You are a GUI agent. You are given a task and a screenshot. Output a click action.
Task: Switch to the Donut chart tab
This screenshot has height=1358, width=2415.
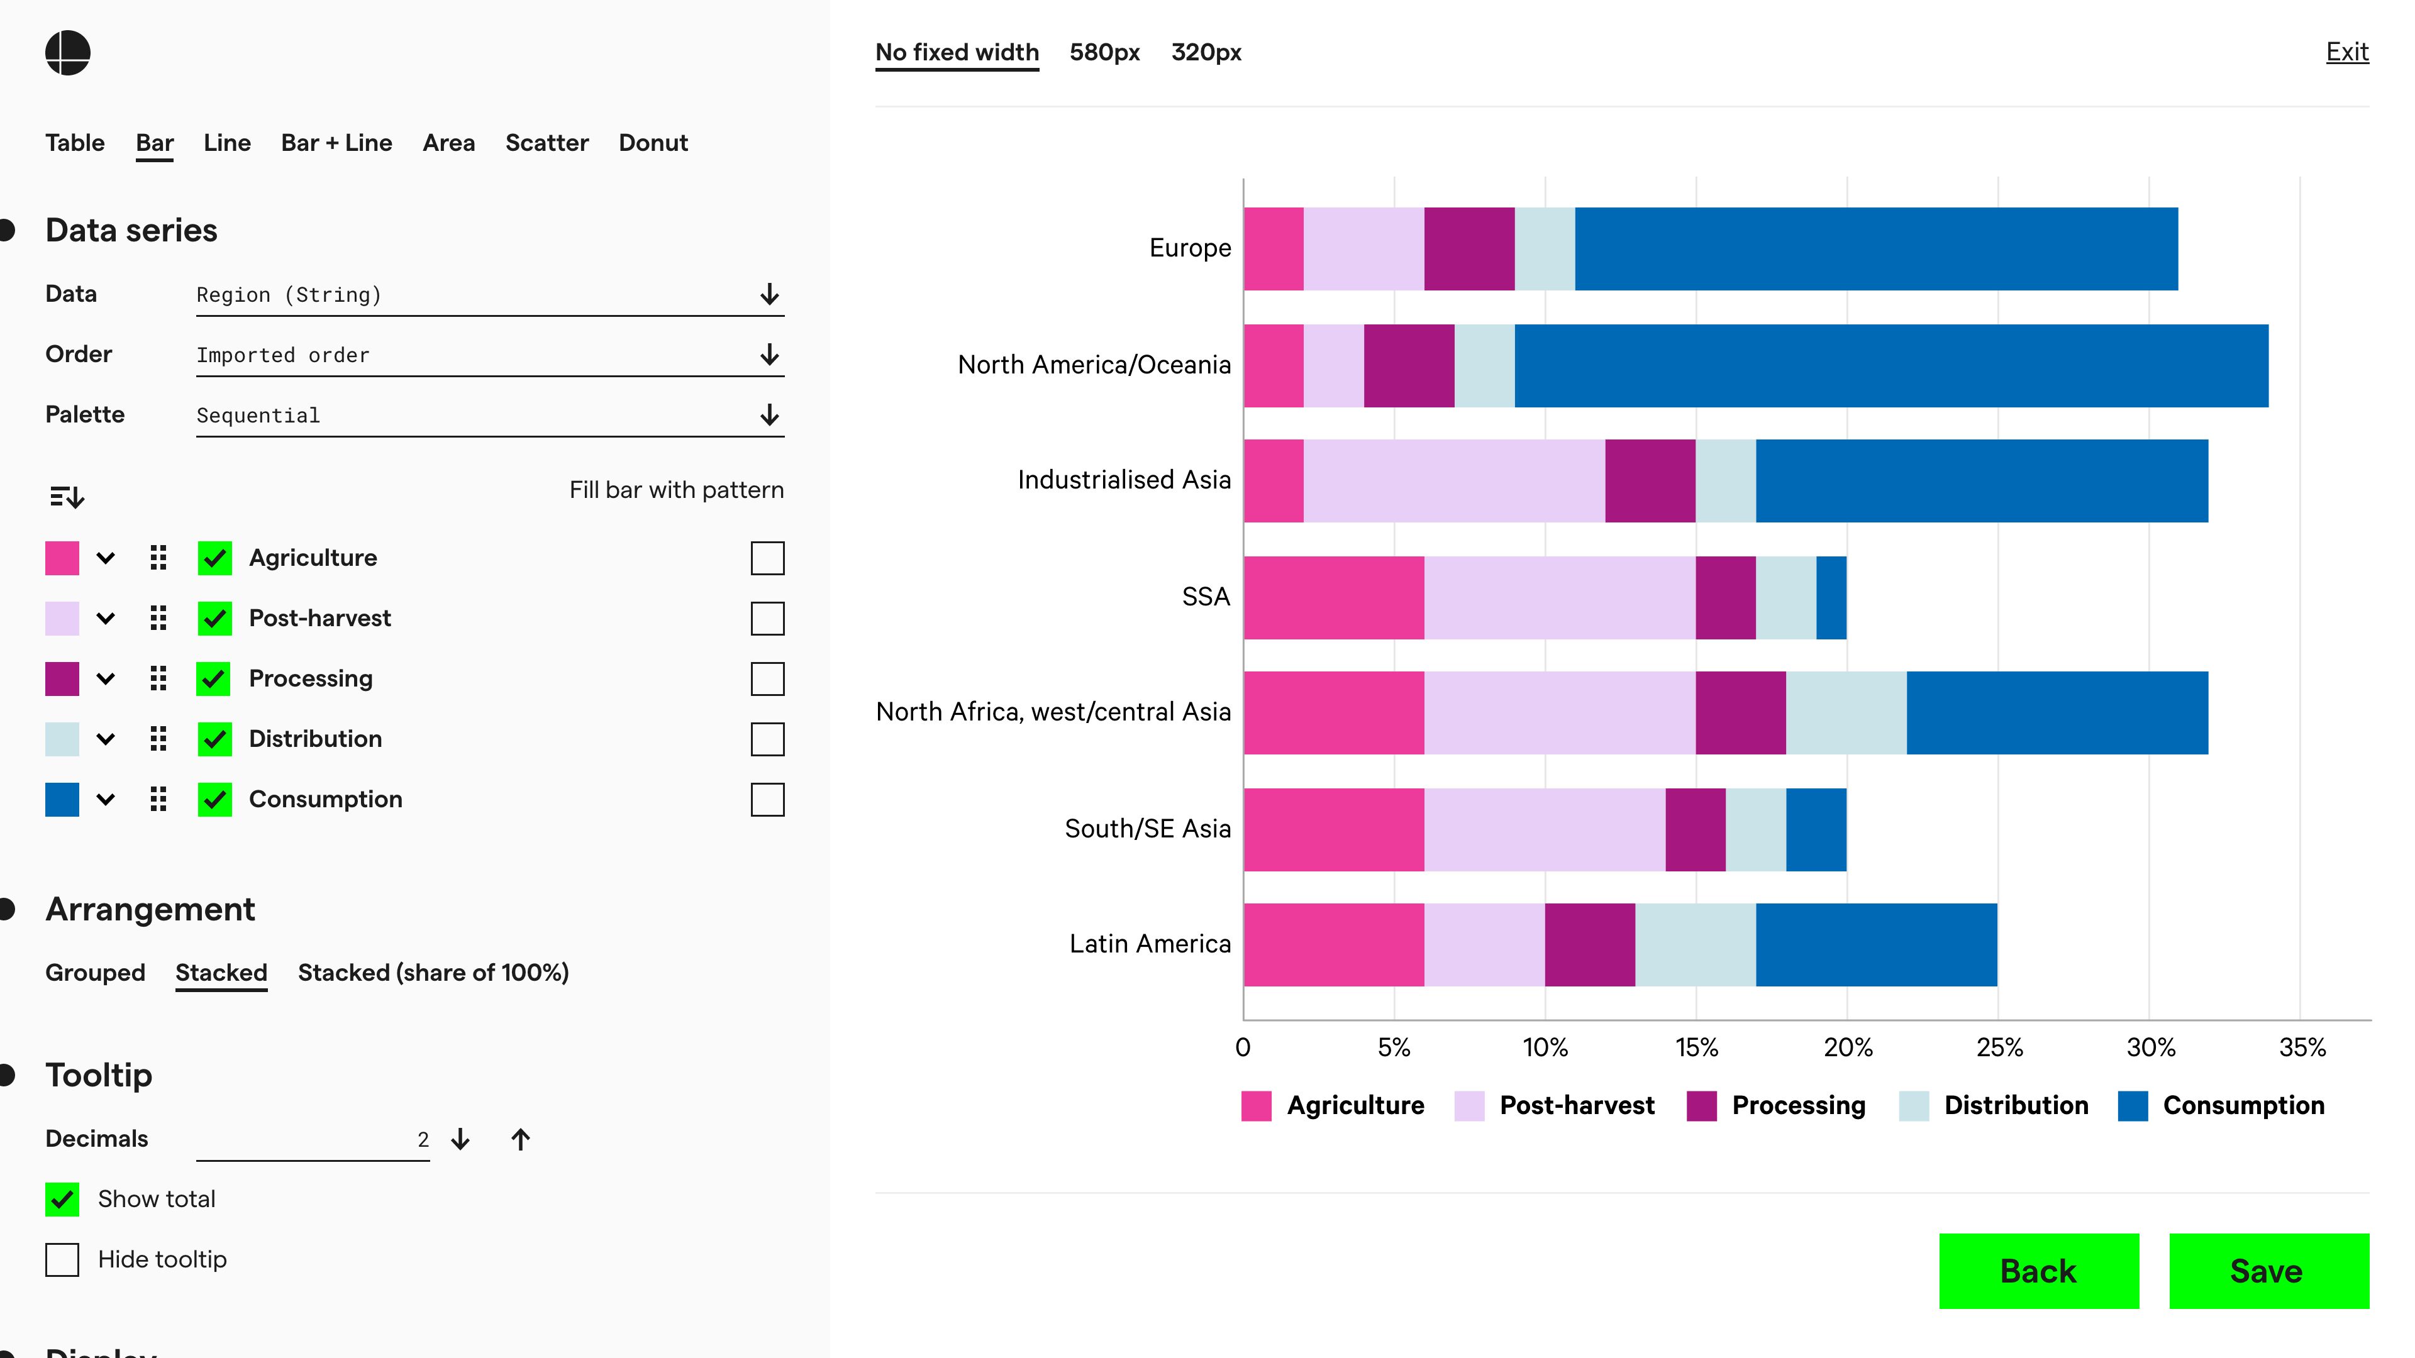(653, 143)
